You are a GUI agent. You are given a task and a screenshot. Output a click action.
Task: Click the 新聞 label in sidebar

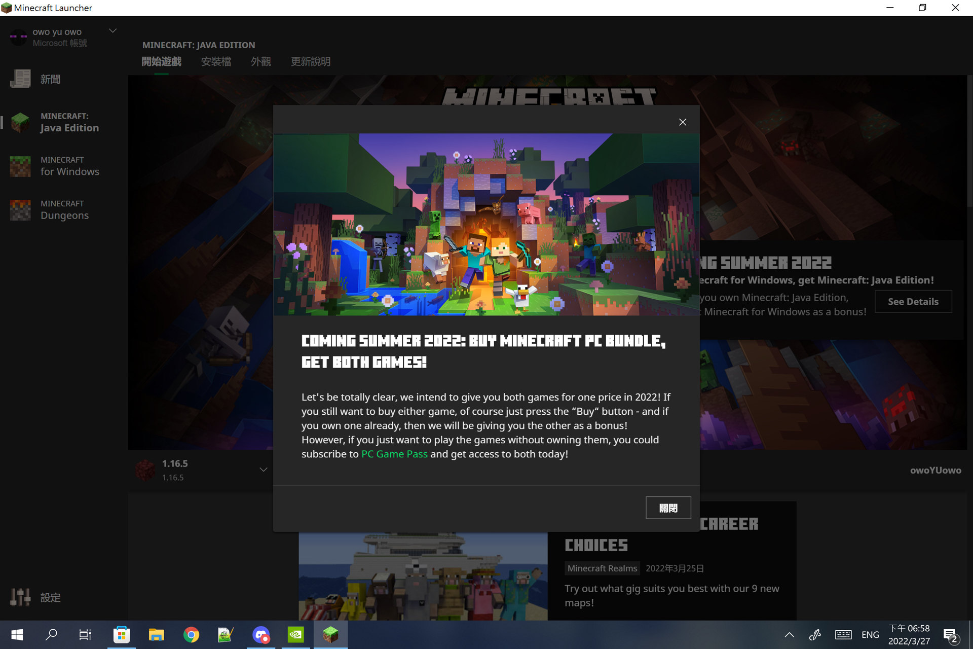[50, 79]
